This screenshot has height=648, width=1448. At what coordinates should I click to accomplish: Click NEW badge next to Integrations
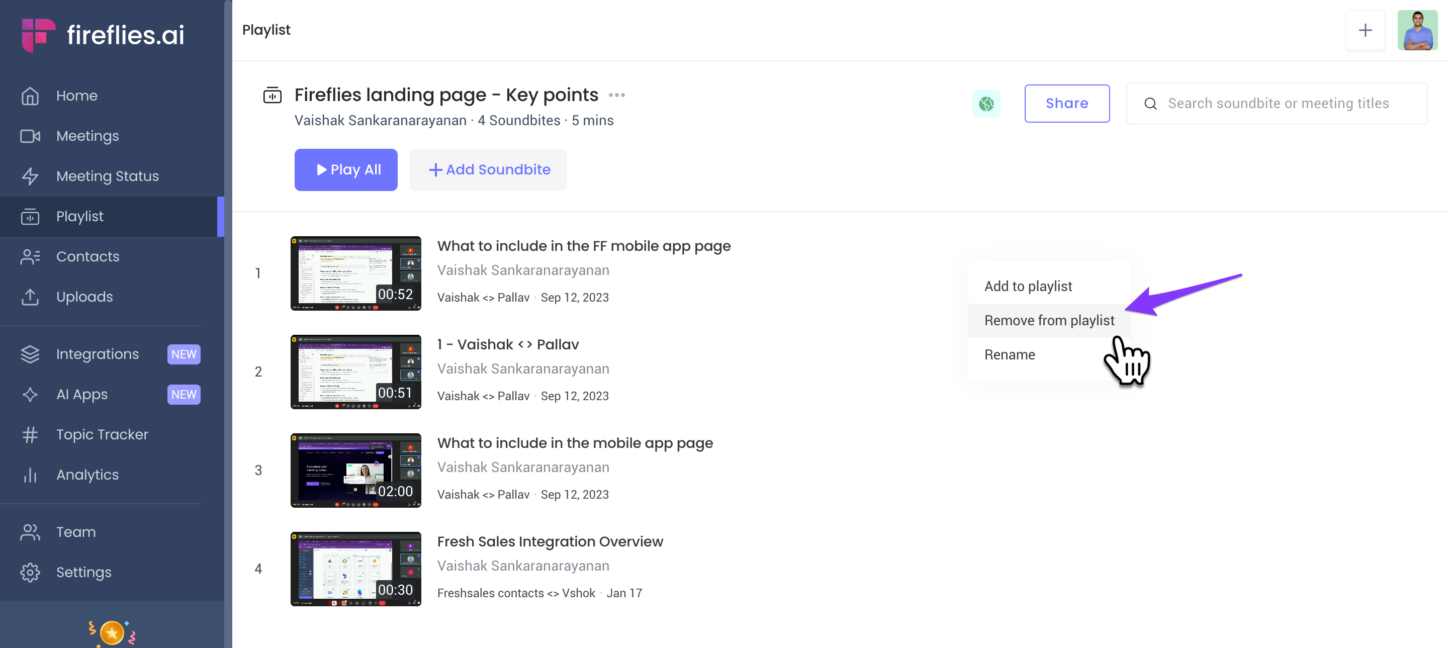(x=184, y=354)
